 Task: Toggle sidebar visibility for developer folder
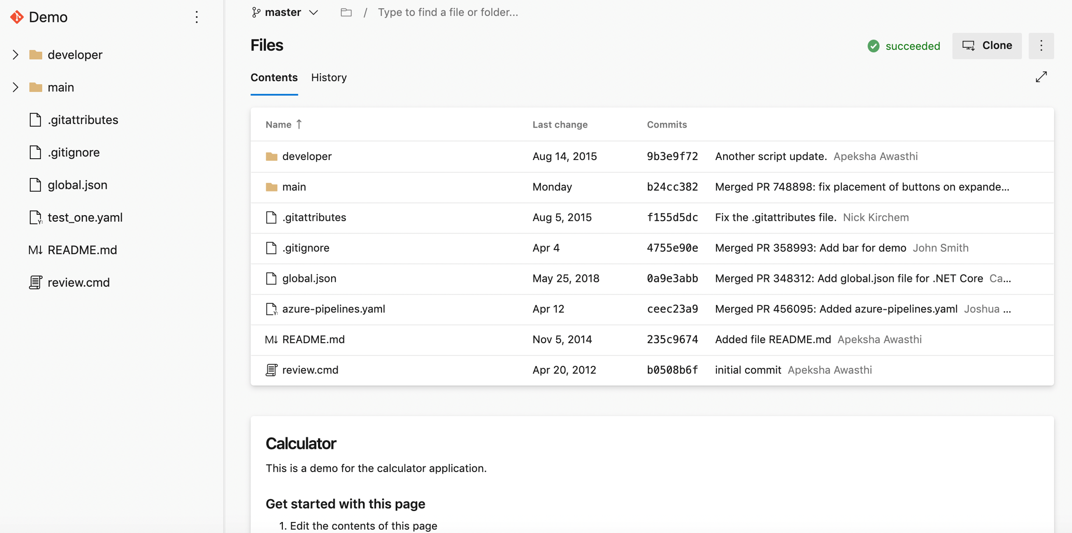(16, 54)
